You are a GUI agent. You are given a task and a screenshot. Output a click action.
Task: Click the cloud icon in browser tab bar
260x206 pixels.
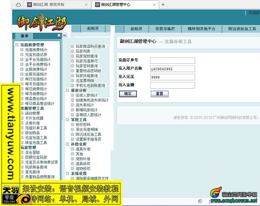tap(18, 5)
